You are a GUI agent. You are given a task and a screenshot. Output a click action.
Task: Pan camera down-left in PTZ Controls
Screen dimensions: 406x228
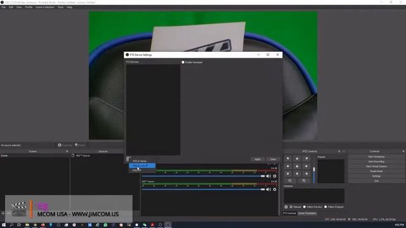click(x=287, y=174)
